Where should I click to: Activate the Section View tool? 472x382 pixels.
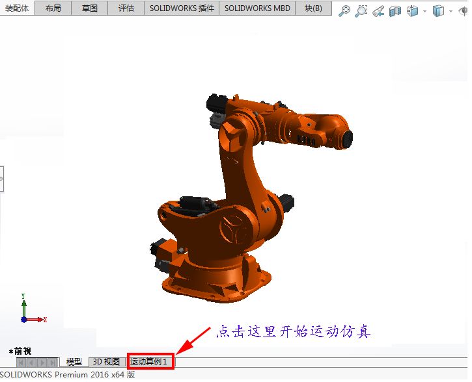(395, 11)
